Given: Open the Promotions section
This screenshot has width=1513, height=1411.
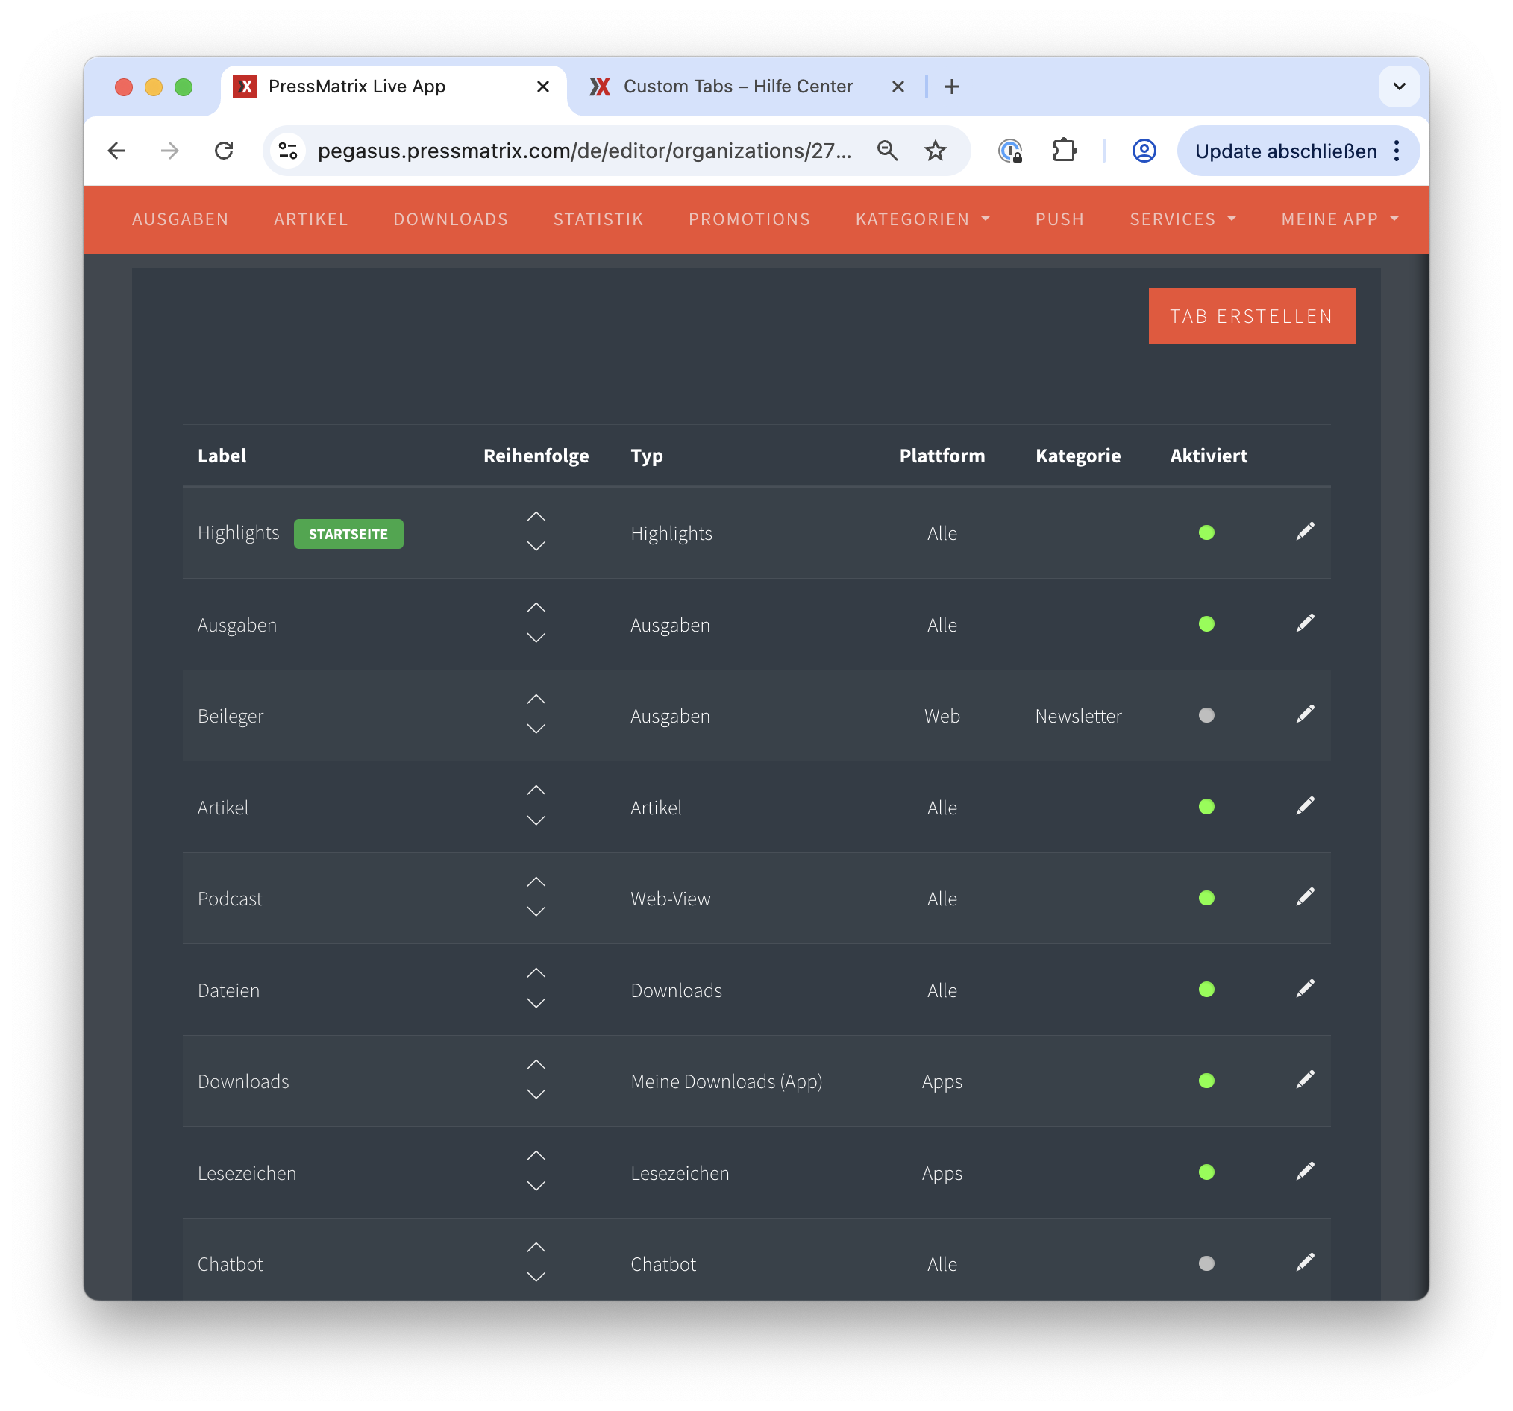Looking at the screenshot, I should coord(749,219).
